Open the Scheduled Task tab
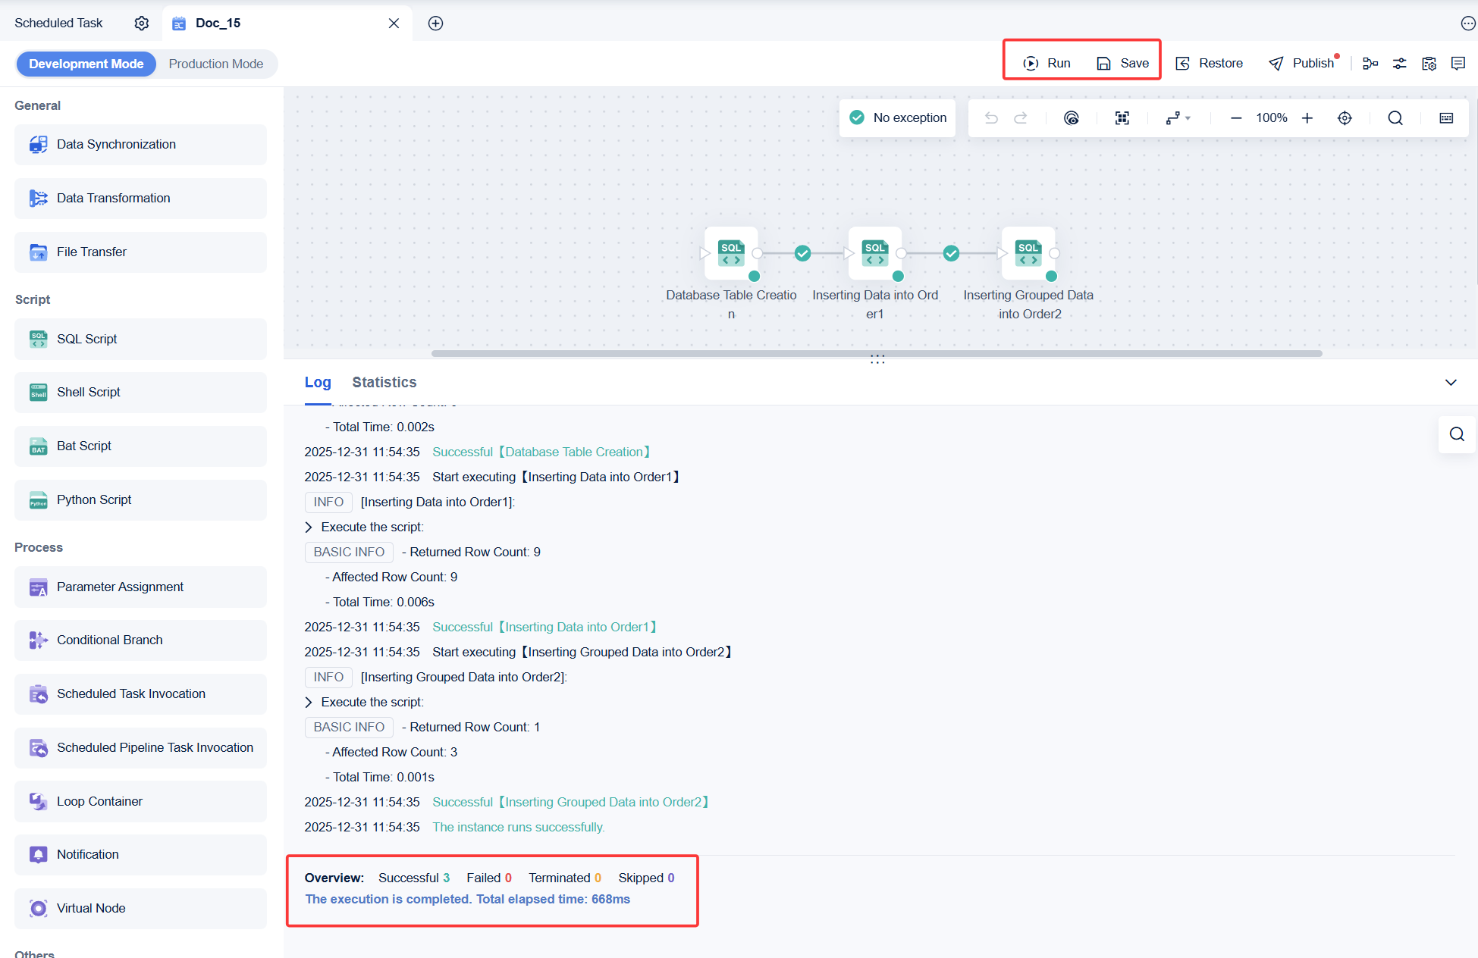Image resolution: width=1478 pixels, height=958 pixels. (x=58, y=23)
